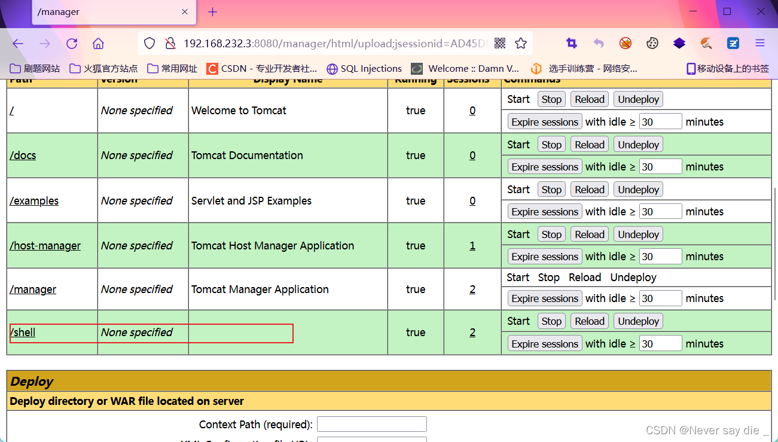Undeploy the /docs application
The width and height of the screenshot is (778, 442).
pyautogui.click(x=639, y=145)
